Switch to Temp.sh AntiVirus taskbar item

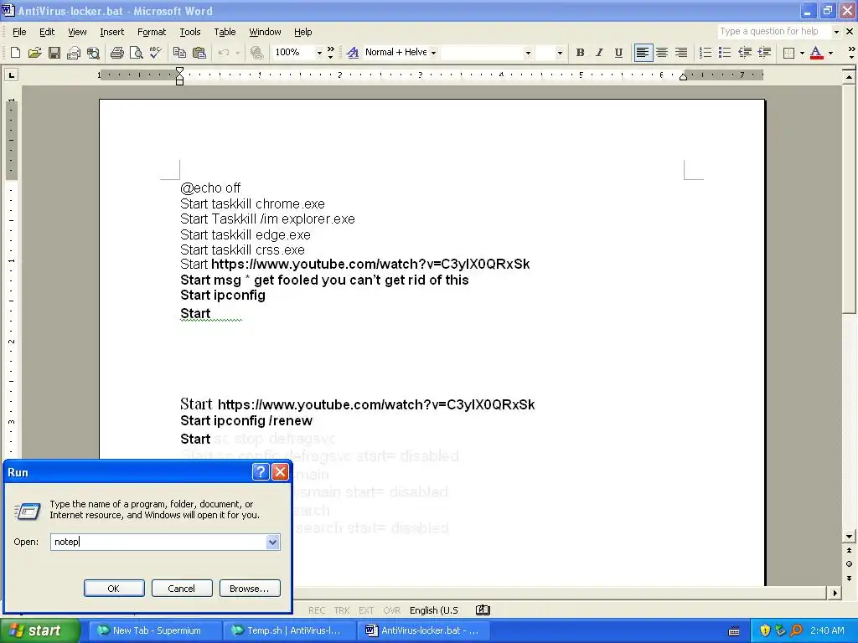tap(289, 630)
